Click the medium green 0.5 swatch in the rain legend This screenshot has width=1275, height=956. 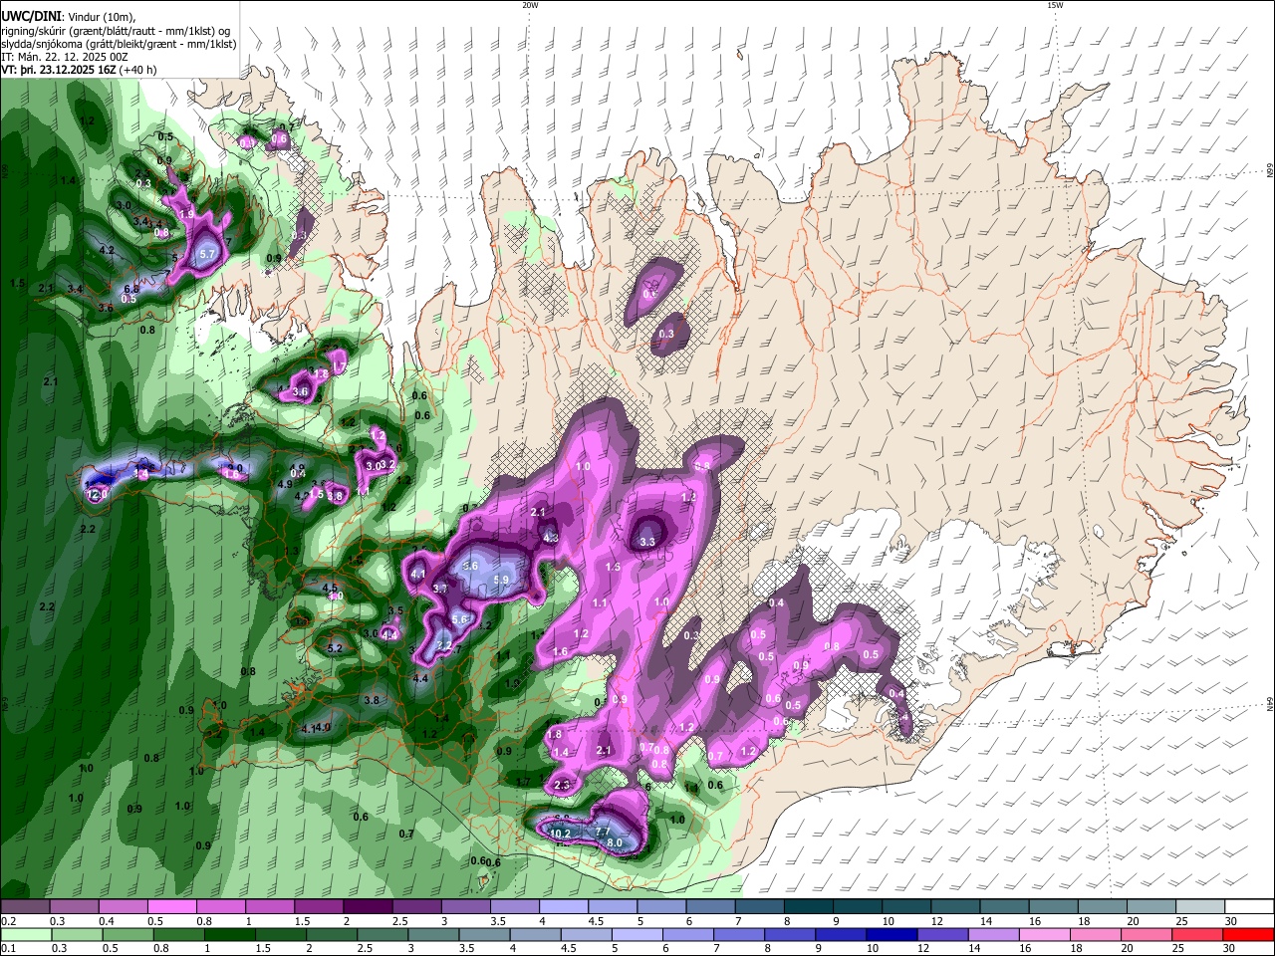(128, 934)
